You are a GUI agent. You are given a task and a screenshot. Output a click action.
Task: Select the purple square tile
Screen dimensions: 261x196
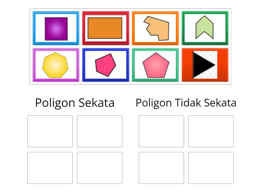(56, 28)
